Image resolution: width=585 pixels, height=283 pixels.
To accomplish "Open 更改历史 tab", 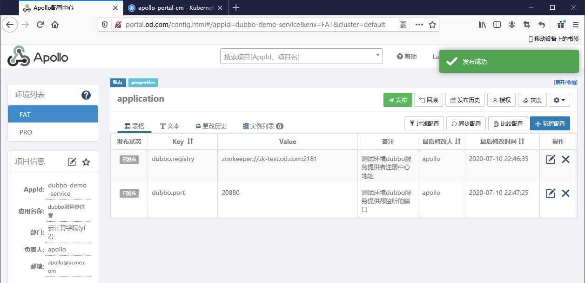I will point(211,126).
